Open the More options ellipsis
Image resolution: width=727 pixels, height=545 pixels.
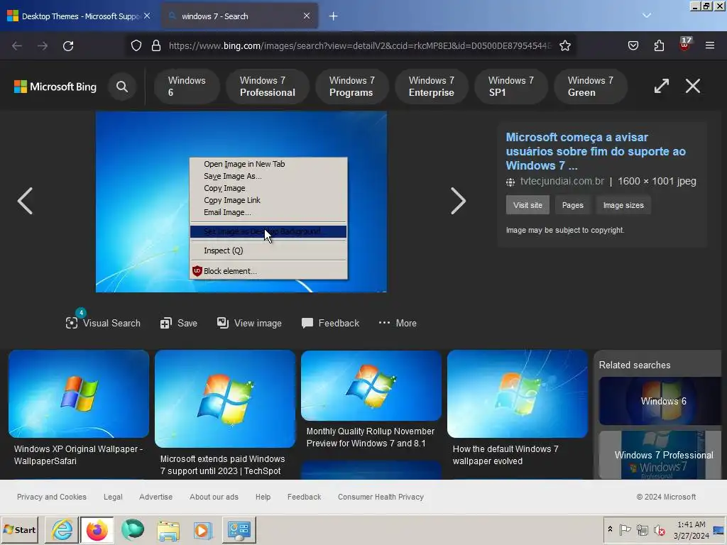pyautogui.click(x=398, y=323)
